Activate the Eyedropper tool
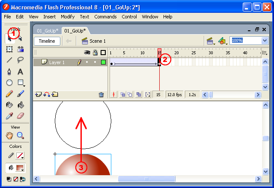Viewport: 274px width, 188px height. point(9,115)
